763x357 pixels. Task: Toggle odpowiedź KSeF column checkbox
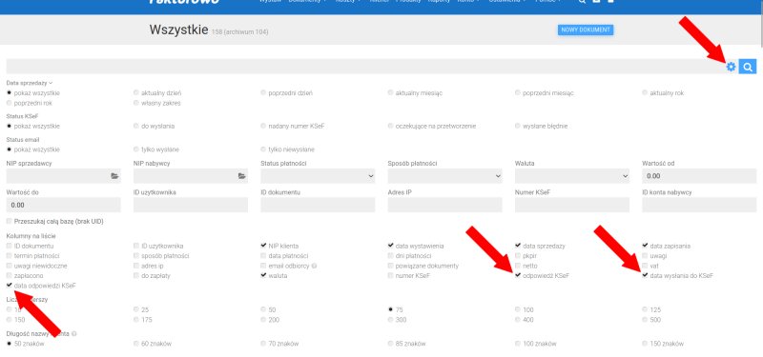(518, 275)
